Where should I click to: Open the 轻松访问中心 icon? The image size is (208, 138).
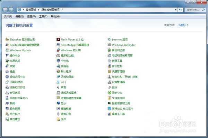pos(7,76)
